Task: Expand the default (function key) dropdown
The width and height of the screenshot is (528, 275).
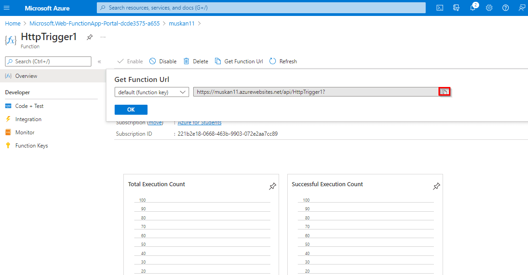Action: click(152, 92)
